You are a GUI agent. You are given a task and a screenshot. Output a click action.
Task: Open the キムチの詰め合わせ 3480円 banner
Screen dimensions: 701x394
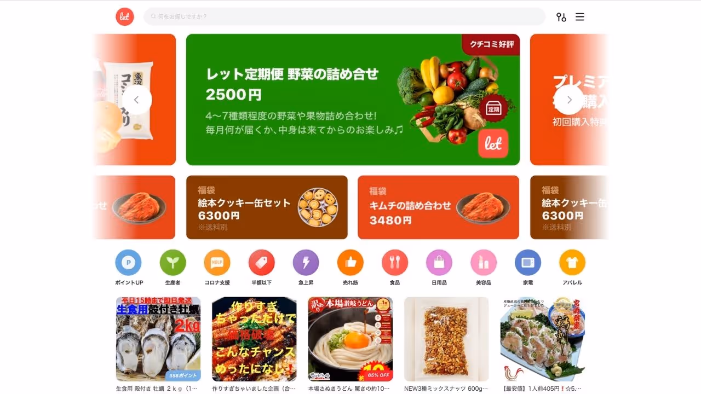coord(438,207)
